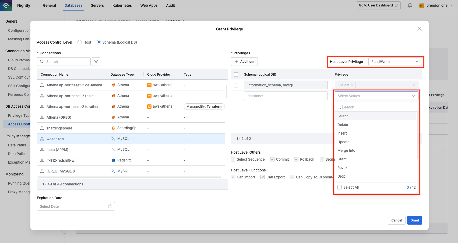Choose Merge Into from the privilege list
The width and height of the screenshot is (458, 243).
(346, 150)
